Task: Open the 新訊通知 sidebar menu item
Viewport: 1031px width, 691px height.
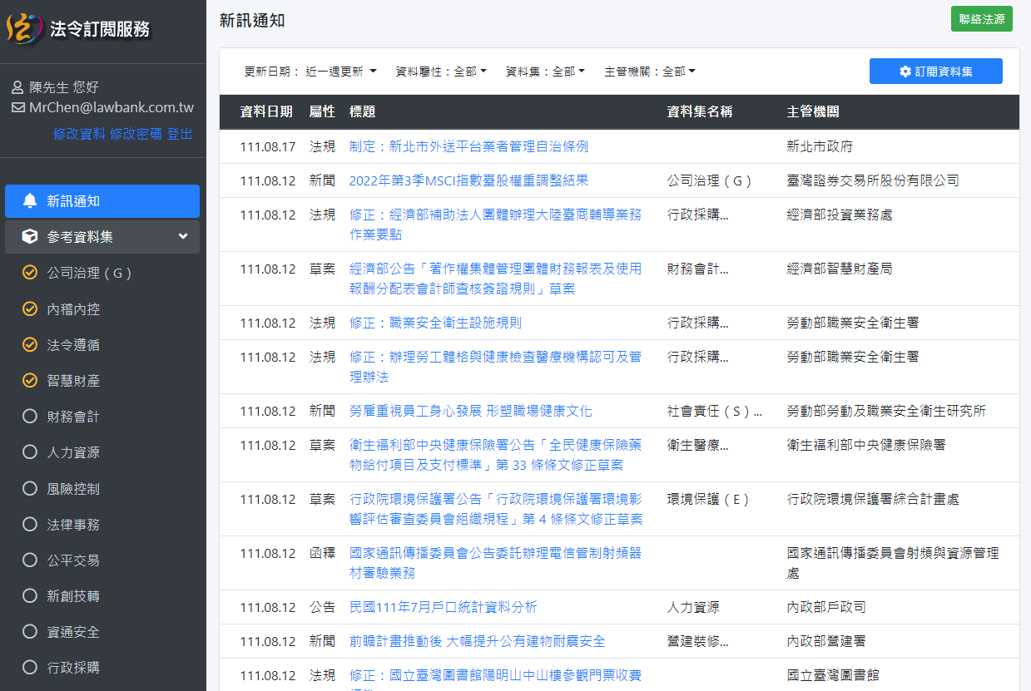Action: (x=102, y=201)
